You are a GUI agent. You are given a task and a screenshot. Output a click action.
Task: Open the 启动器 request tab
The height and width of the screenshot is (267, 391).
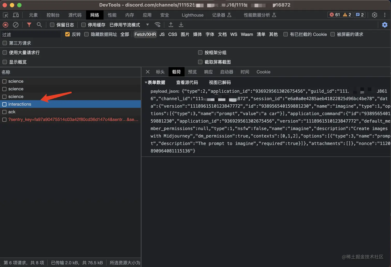pos(227,72)
